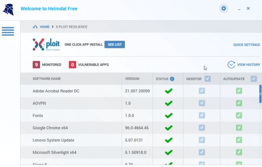Screen dimensions: 262x167
Task: Click version 21.007.20099
Action: (137, 91)
